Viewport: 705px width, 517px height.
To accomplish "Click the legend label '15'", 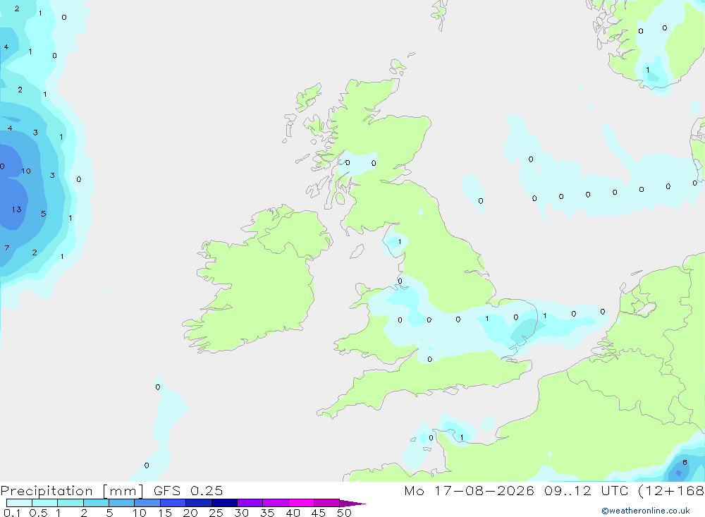I will tap(165, 513).
